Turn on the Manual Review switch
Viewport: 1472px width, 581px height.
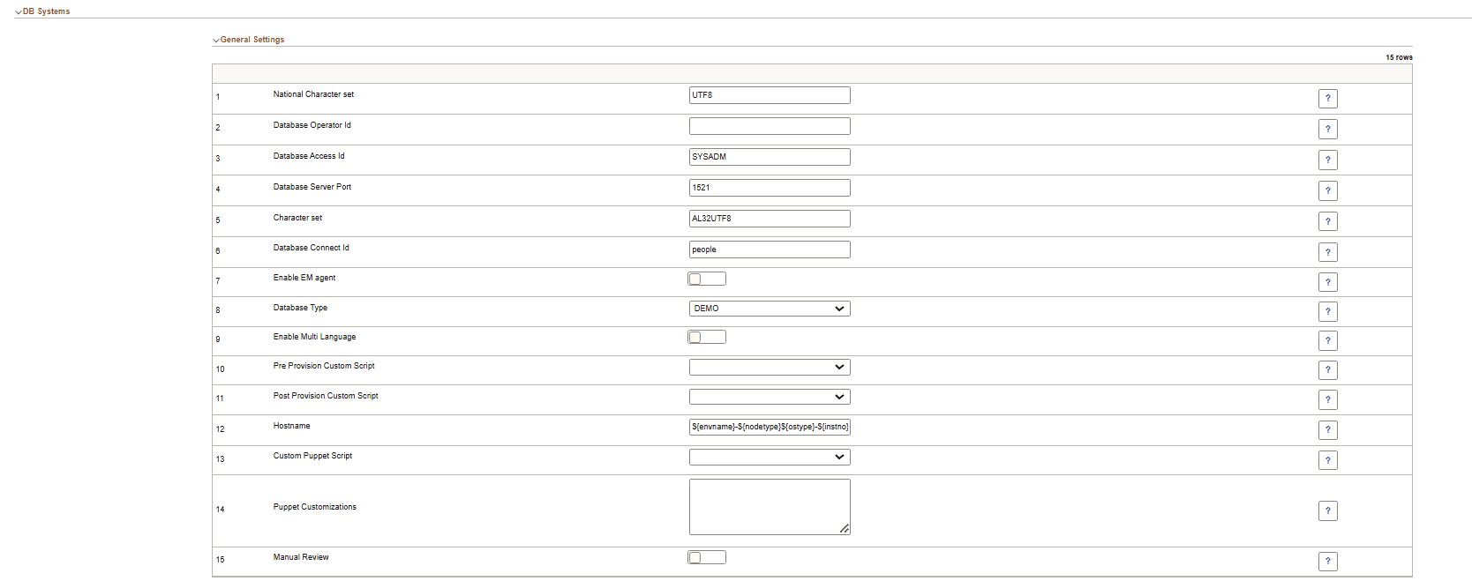pos(706,556)
